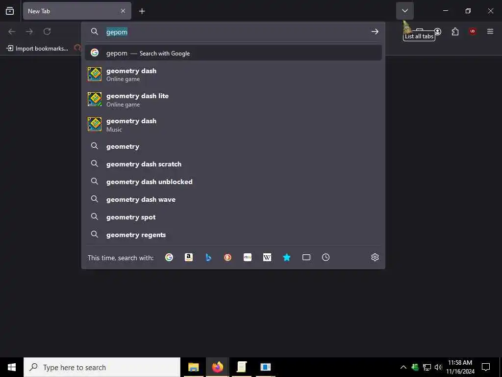The width and height of the screenshot is (502, 377).
Task: Select the New Tab tab
Action: click(77, 11)
